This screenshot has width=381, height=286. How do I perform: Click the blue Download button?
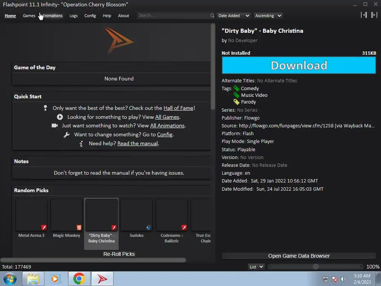[299, 65]
